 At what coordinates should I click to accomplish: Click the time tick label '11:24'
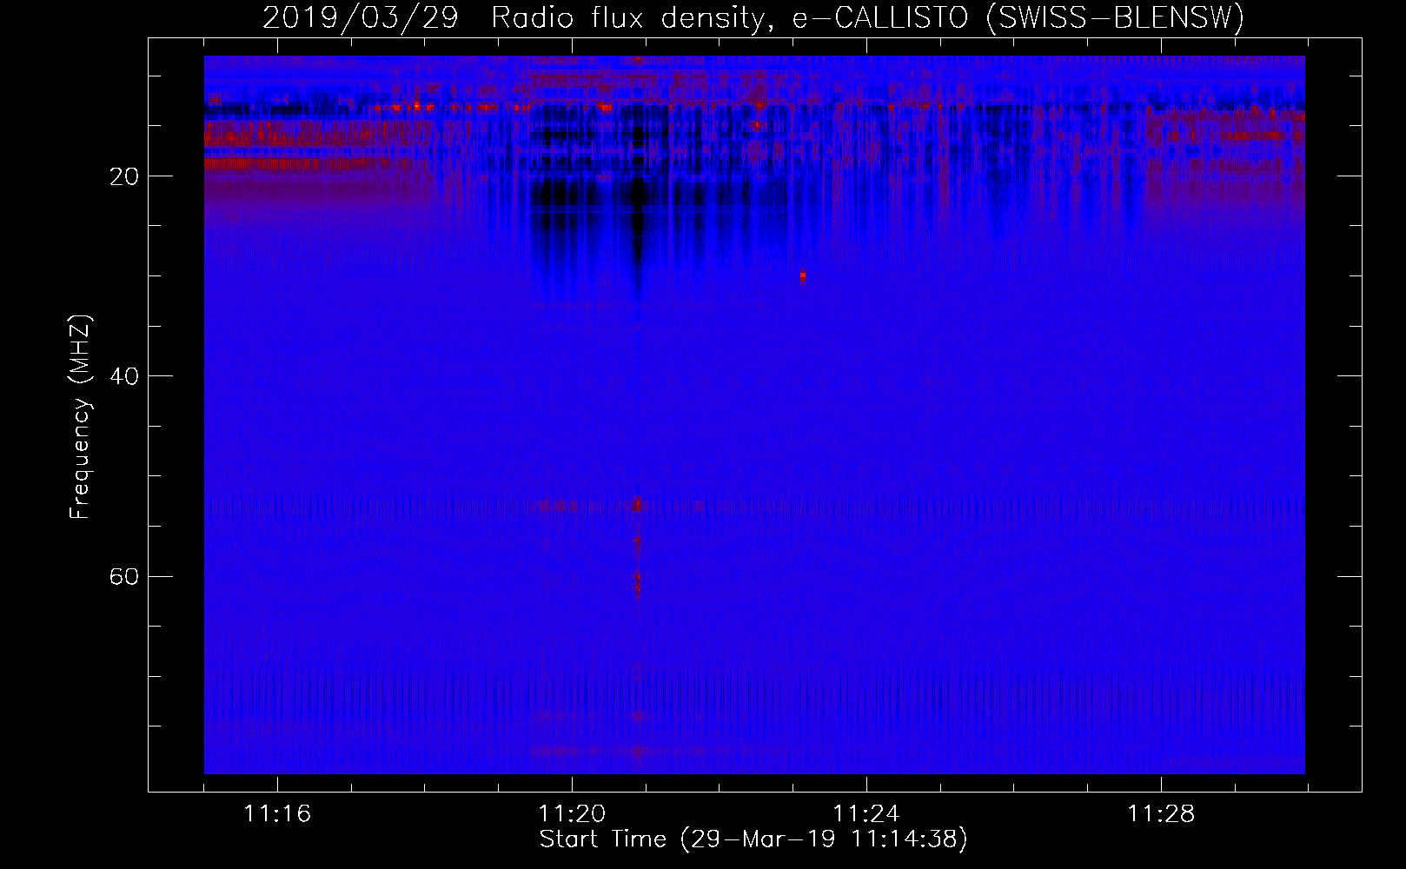(866, 813)
